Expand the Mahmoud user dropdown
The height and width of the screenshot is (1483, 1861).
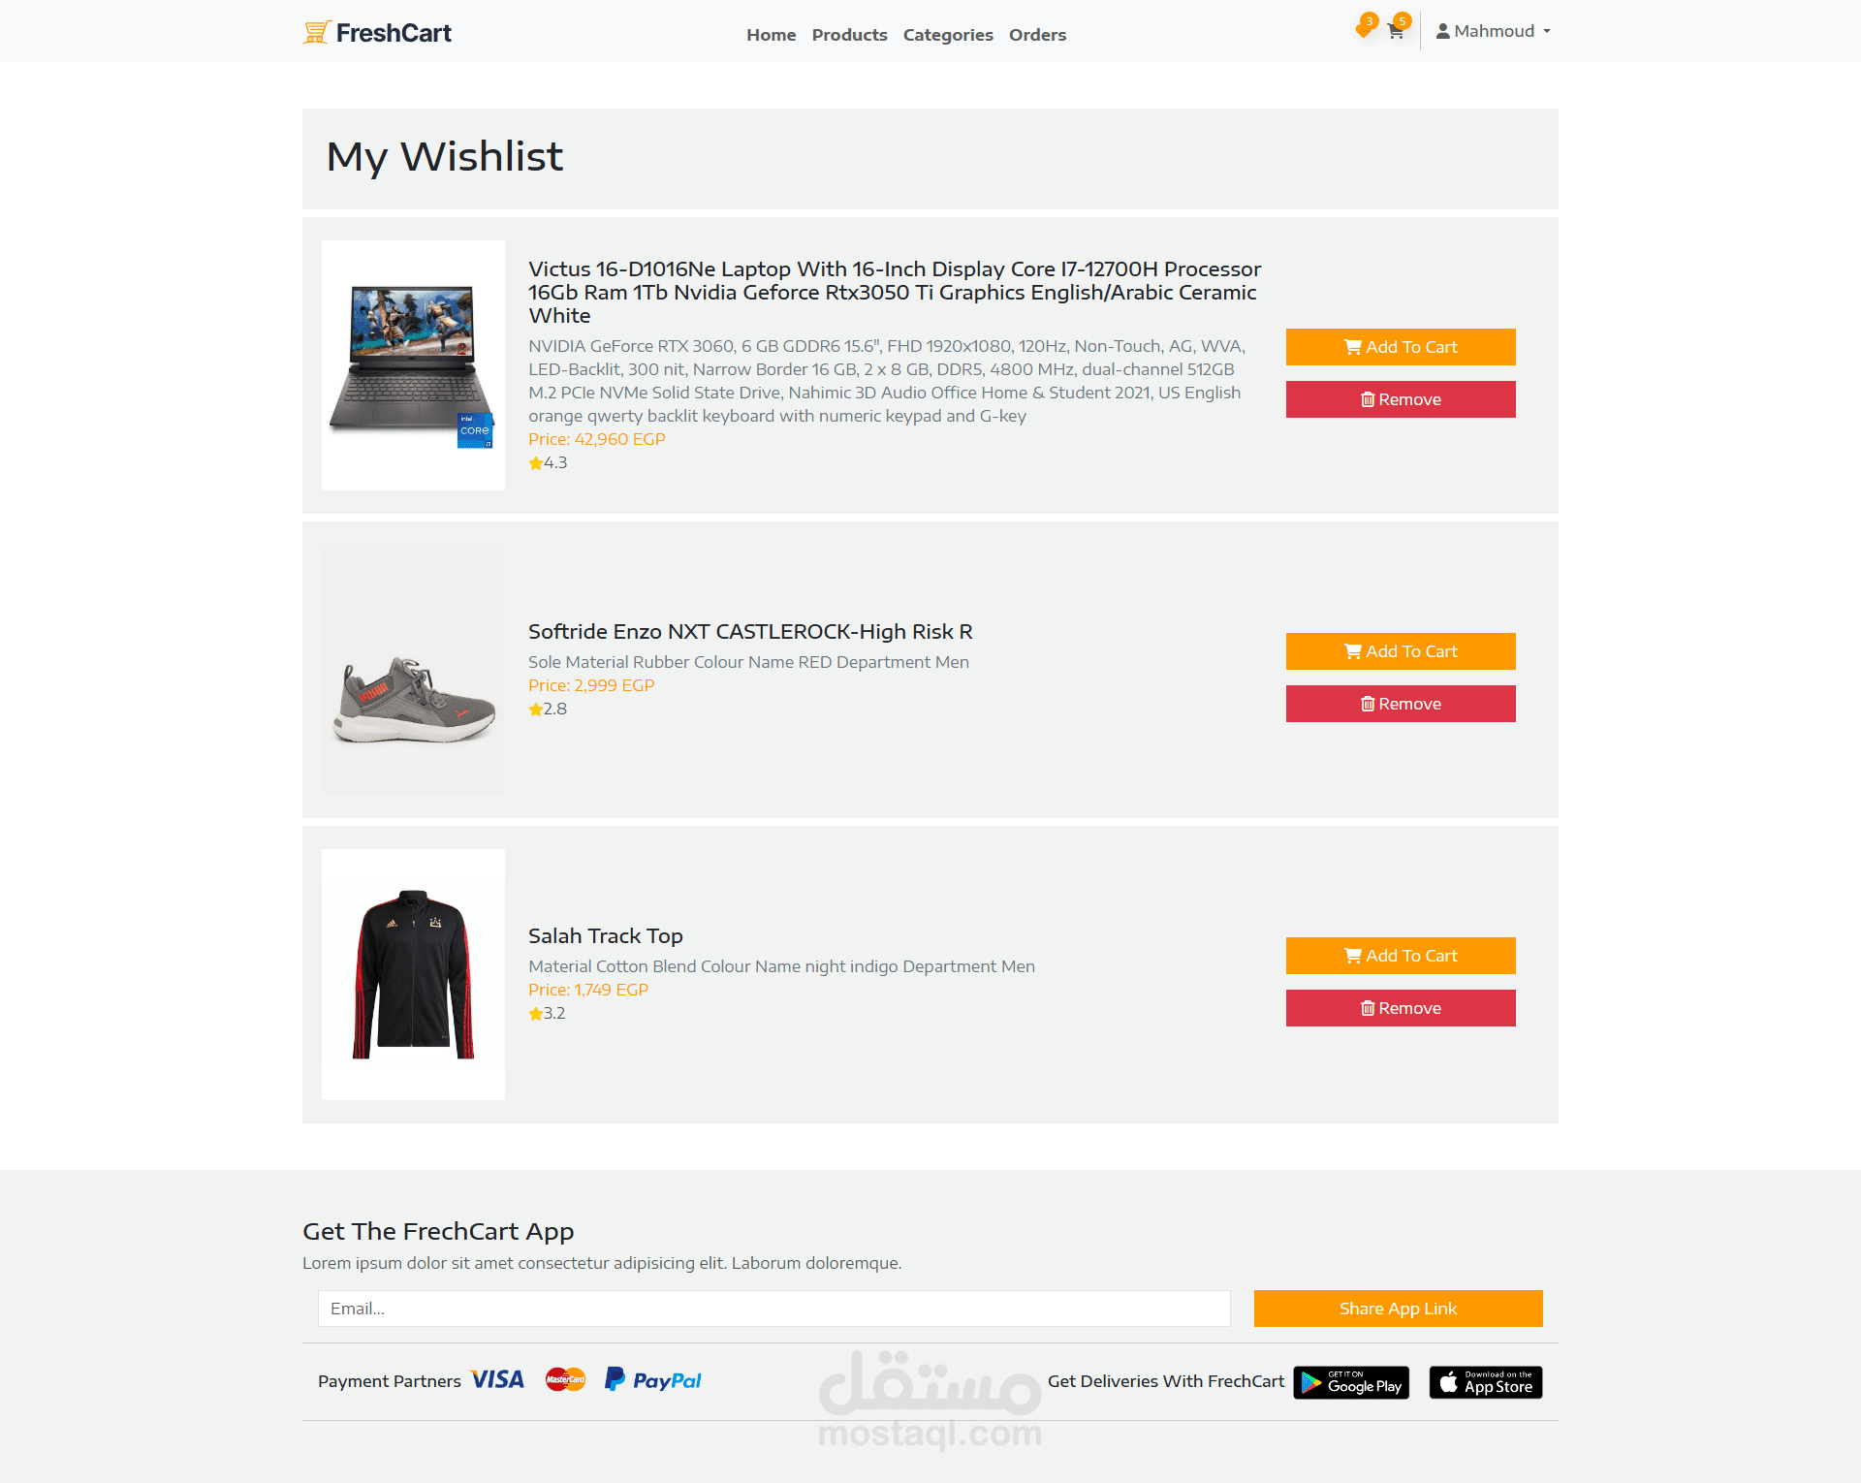point(1494,31)
